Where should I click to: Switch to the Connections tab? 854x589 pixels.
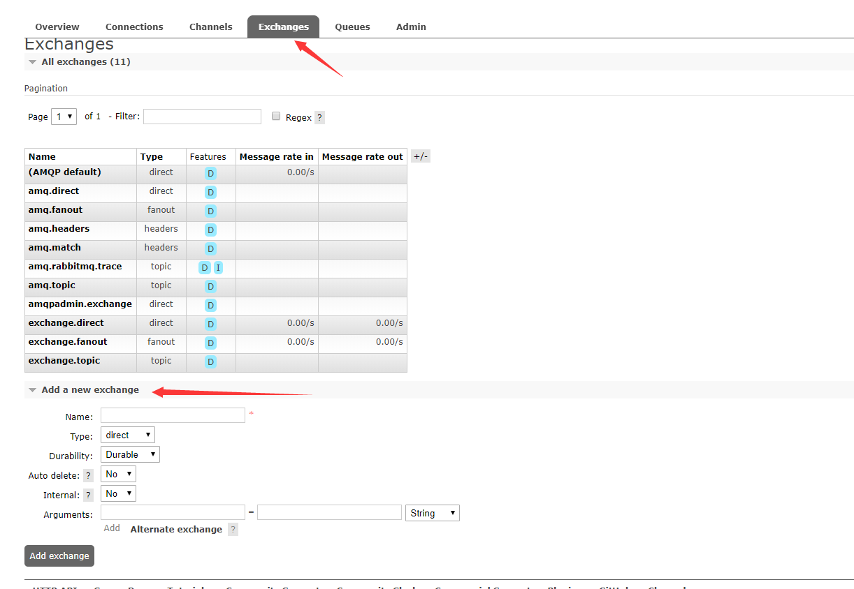(134, 27)
